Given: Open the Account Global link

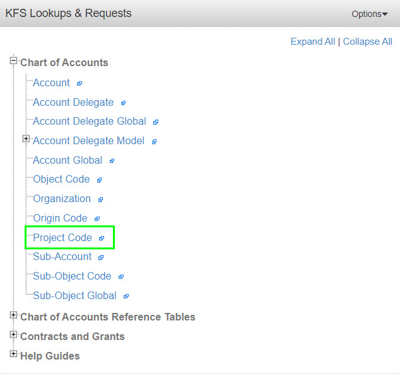Looking at the screenshot, I should click(x=68, y=160).
